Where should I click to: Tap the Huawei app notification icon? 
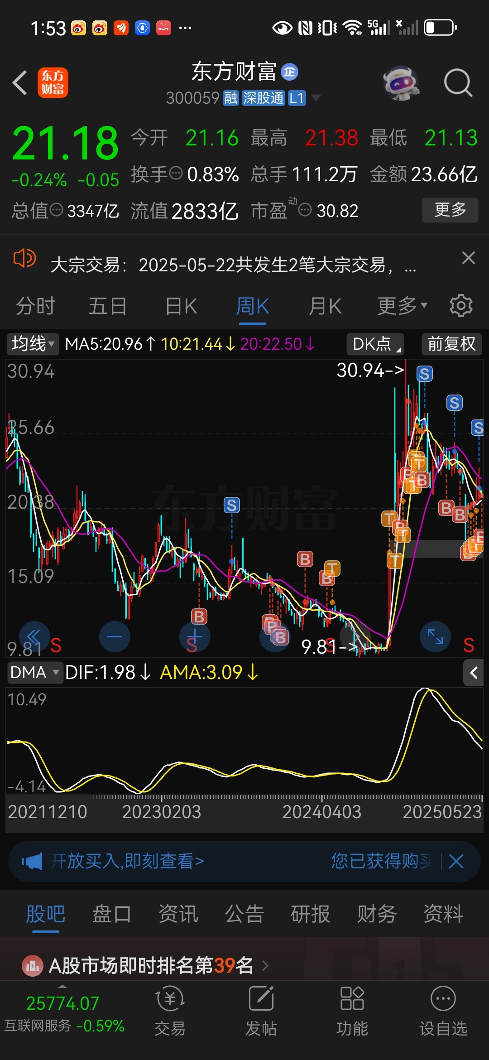click(x=163, y=28)
